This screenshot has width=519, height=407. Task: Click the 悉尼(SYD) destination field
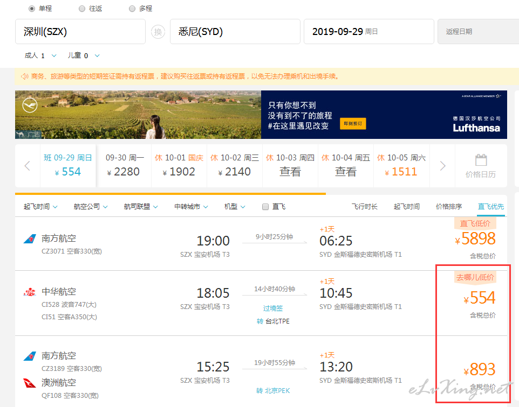235,31
